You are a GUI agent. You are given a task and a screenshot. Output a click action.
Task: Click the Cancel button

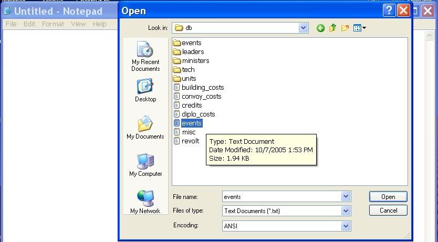[388, 211]
